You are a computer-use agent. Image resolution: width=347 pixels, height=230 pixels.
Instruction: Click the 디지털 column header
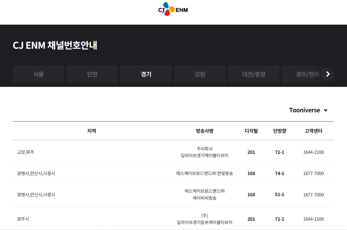[251, 131]
